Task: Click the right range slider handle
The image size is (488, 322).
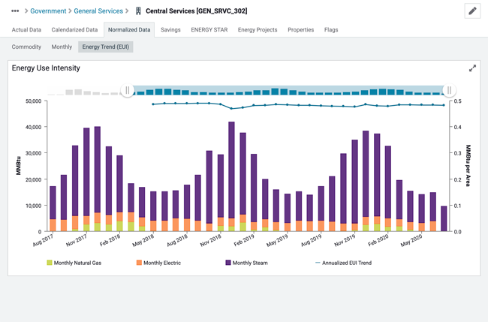Action: (x=449, y=91)
